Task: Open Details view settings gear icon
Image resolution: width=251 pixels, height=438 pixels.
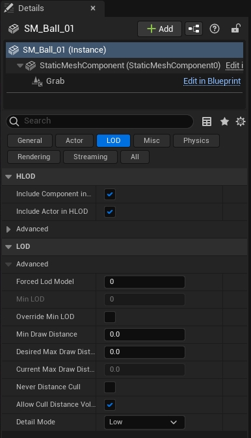Action: click(241, 122)
